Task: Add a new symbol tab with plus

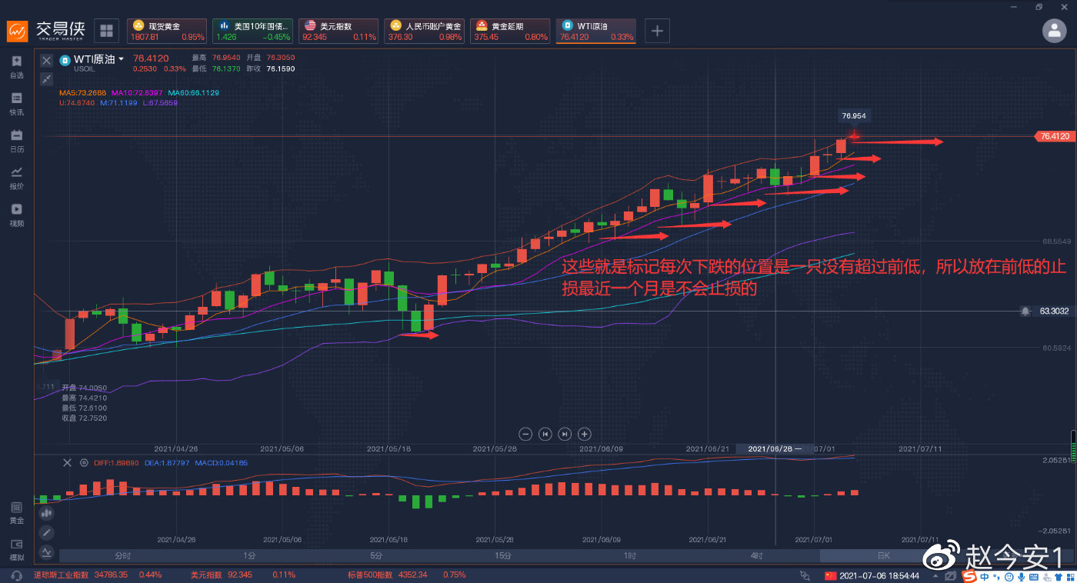Action: click(658, 31)
